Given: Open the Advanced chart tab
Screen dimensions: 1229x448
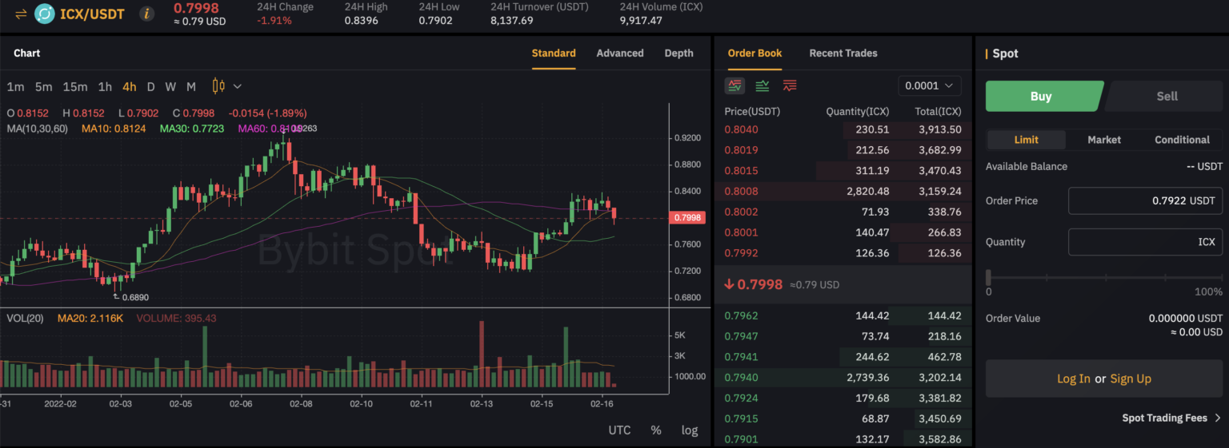Looking at the screenshot, I should (x=620, y=54).
